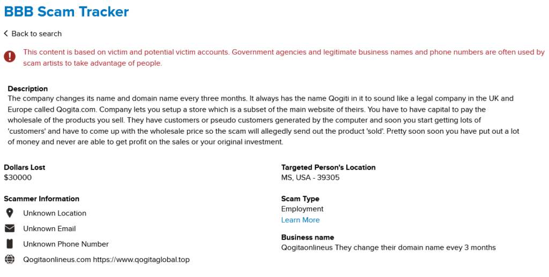This screenshot has width=549, height=277.
Task: Click the back chevron arrow icon
Action: 6,34
